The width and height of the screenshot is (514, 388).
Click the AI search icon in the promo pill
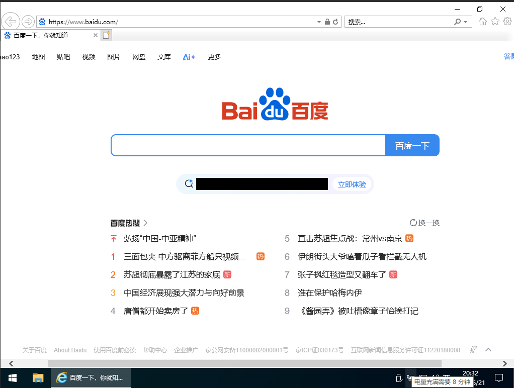(x=189, y=183)
